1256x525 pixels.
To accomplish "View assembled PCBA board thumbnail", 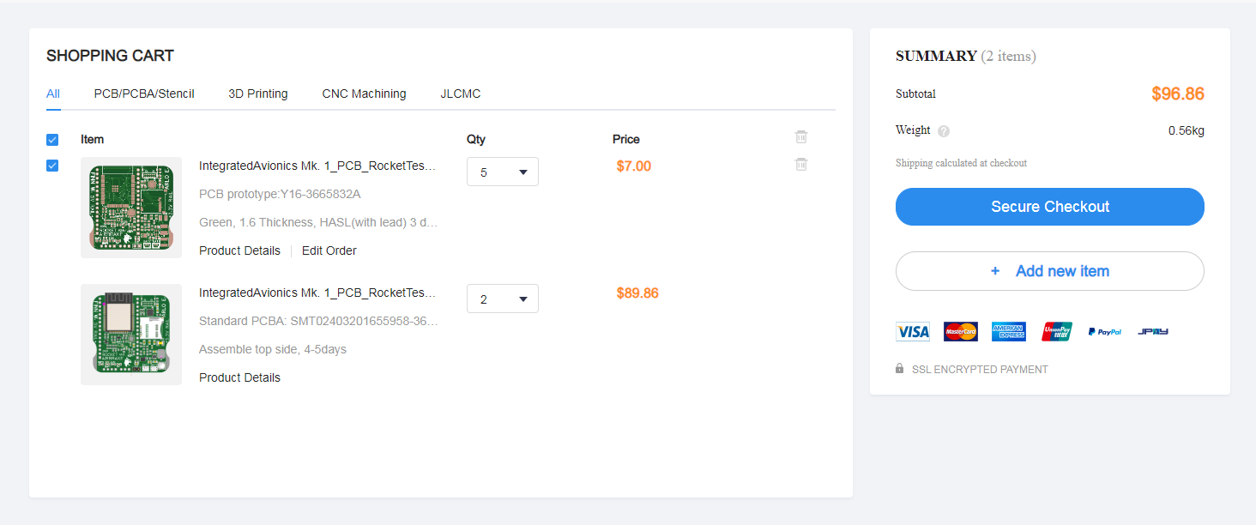I will coord(131,335).
